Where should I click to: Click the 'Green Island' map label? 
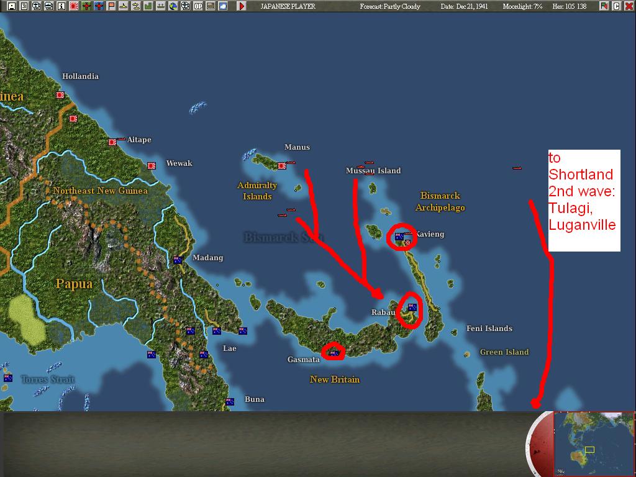pos(504,352)
